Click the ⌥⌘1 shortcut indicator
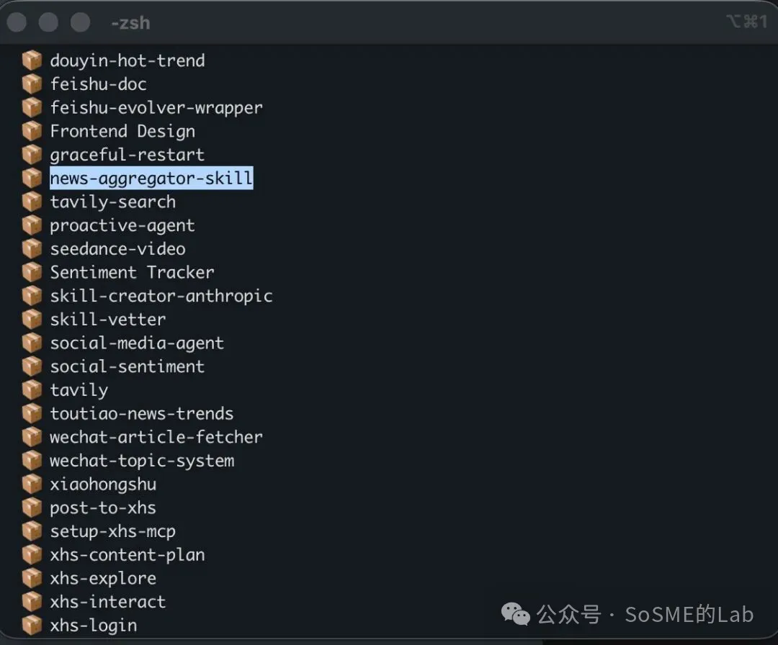Screen dimensions: 778x645 point(746,22)
